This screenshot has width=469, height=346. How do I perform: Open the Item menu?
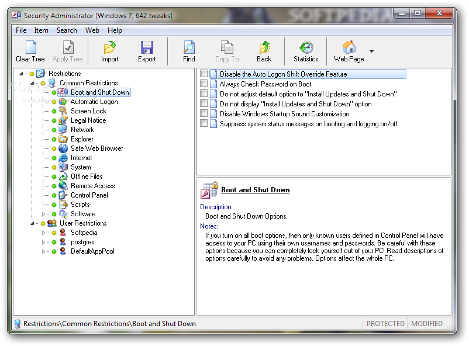tap(41, 30)
